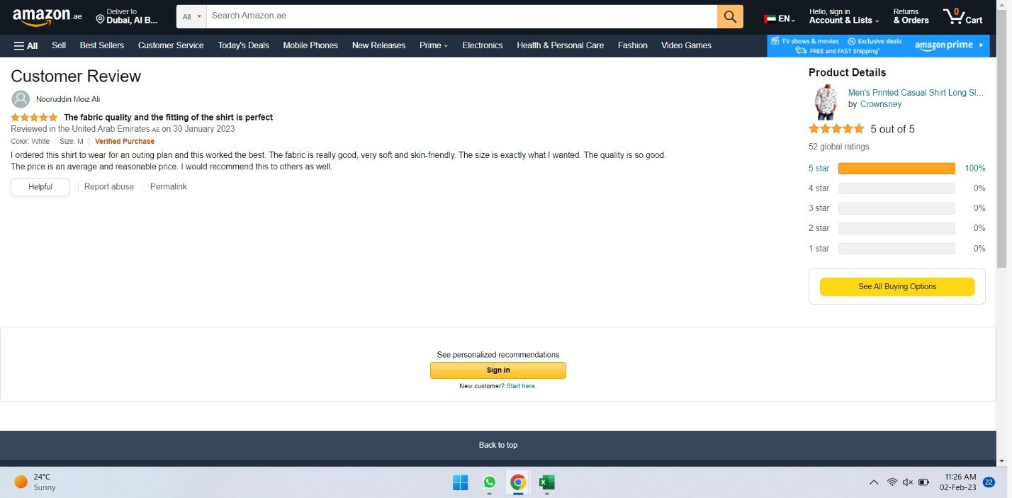Open WhatsApp from the taskbar
Viewport: 1012px width, 498px height.
point(489,483)
